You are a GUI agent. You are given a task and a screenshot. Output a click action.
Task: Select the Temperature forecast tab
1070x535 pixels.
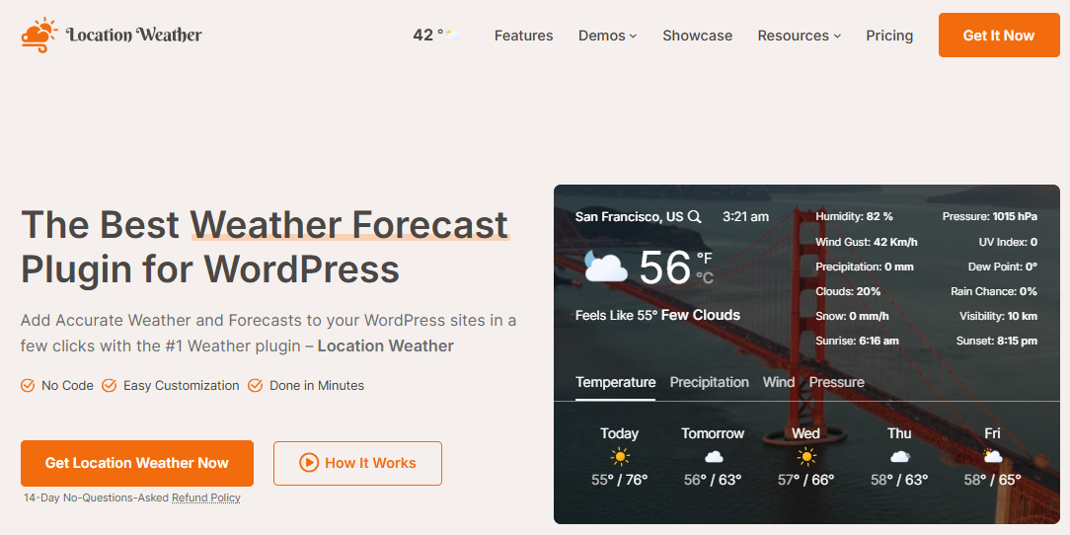pos(616,382)
